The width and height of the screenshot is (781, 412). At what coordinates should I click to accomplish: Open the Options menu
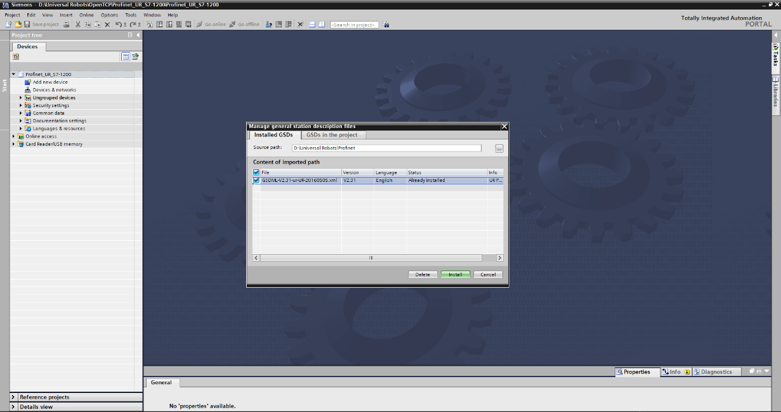coord(109,15)
